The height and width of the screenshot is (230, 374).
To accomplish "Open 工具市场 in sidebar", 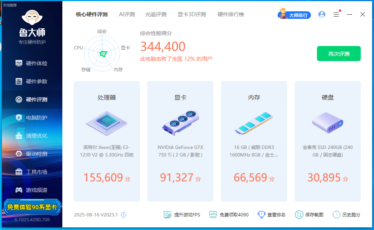I will [31, 172].
